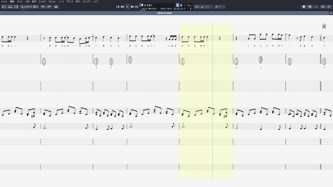
Task: Open the ファイル menu
Action: coord(4,2)
